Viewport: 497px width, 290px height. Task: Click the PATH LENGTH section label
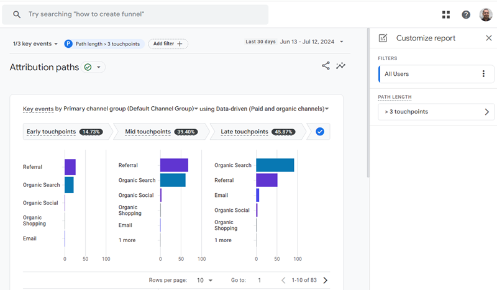point(394,97)
